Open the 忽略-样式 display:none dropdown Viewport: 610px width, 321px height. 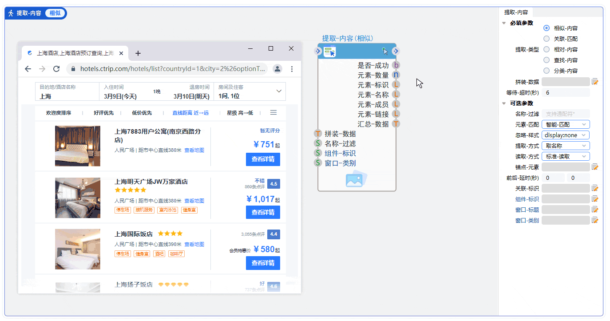tap(565, 135)
